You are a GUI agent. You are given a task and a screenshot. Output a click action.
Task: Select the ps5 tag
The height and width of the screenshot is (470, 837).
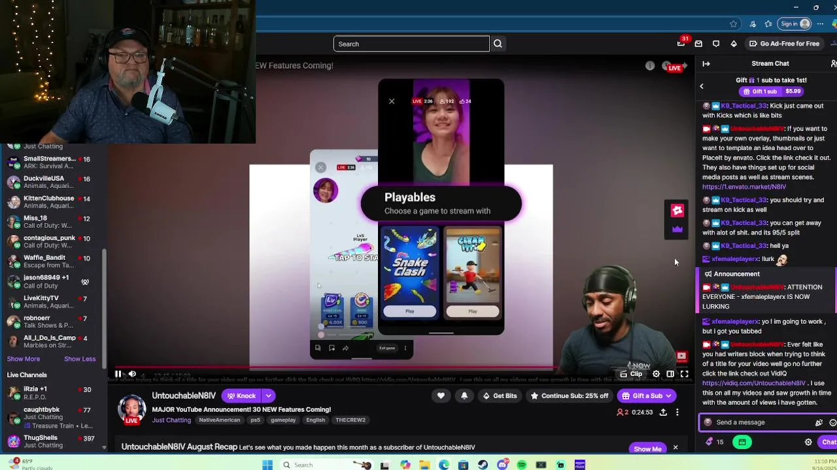pyautogui.click(x=255, y=420)
